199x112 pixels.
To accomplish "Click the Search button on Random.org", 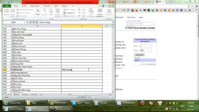I will (130, 28).
